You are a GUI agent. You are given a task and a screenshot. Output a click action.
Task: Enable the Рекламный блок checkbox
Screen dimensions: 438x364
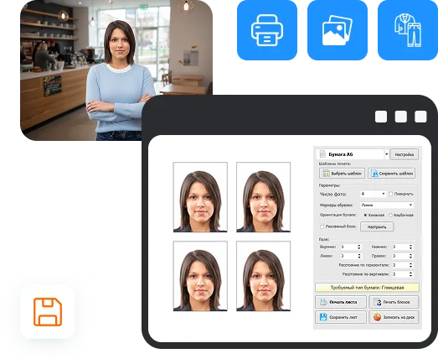coord(322,226)
